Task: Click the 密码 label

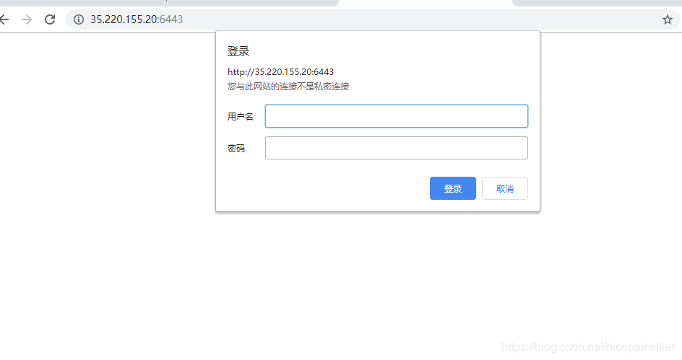Action: coord(236,149)
